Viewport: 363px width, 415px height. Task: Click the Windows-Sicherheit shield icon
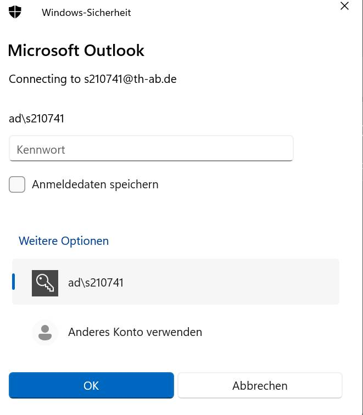[x=15, y=12]
